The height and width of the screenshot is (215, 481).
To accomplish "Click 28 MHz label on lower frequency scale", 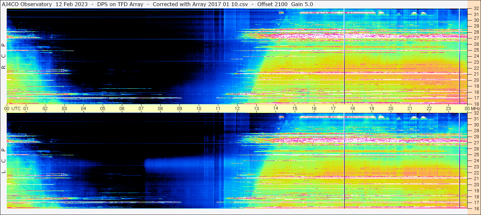I will (x=476, y=137).
